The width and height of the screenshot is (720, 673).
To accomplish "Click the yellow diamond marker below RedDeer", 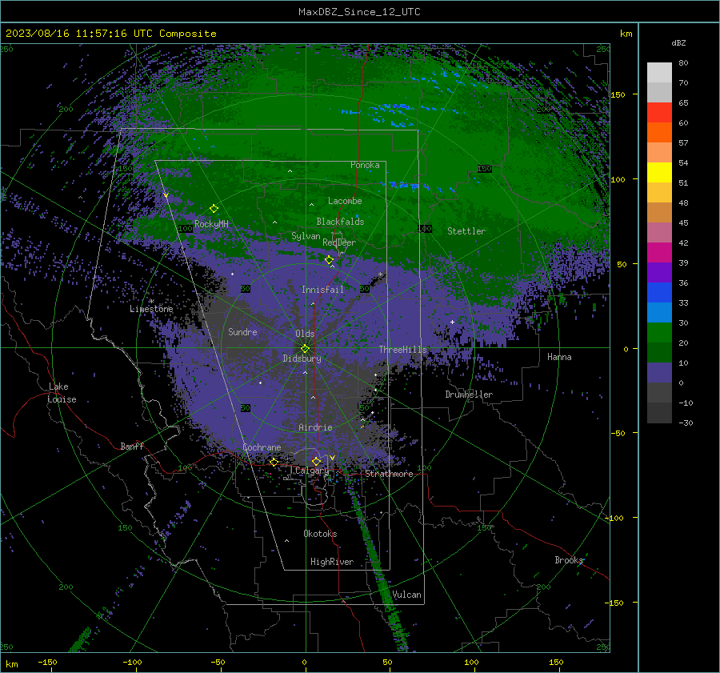I will tap(330, 260).
